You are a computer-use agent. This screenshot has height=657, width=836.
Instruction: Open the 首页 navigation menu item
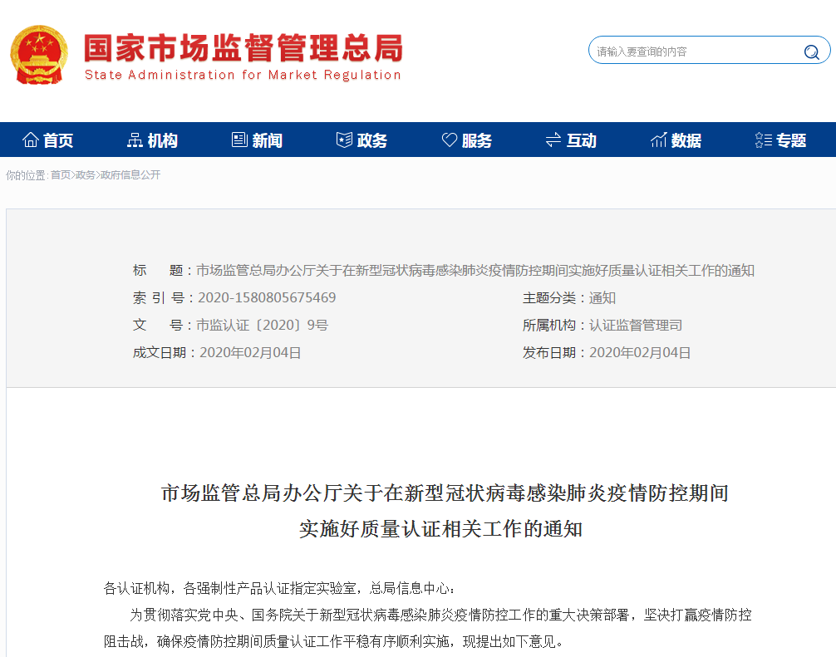(x=58, y=140)
